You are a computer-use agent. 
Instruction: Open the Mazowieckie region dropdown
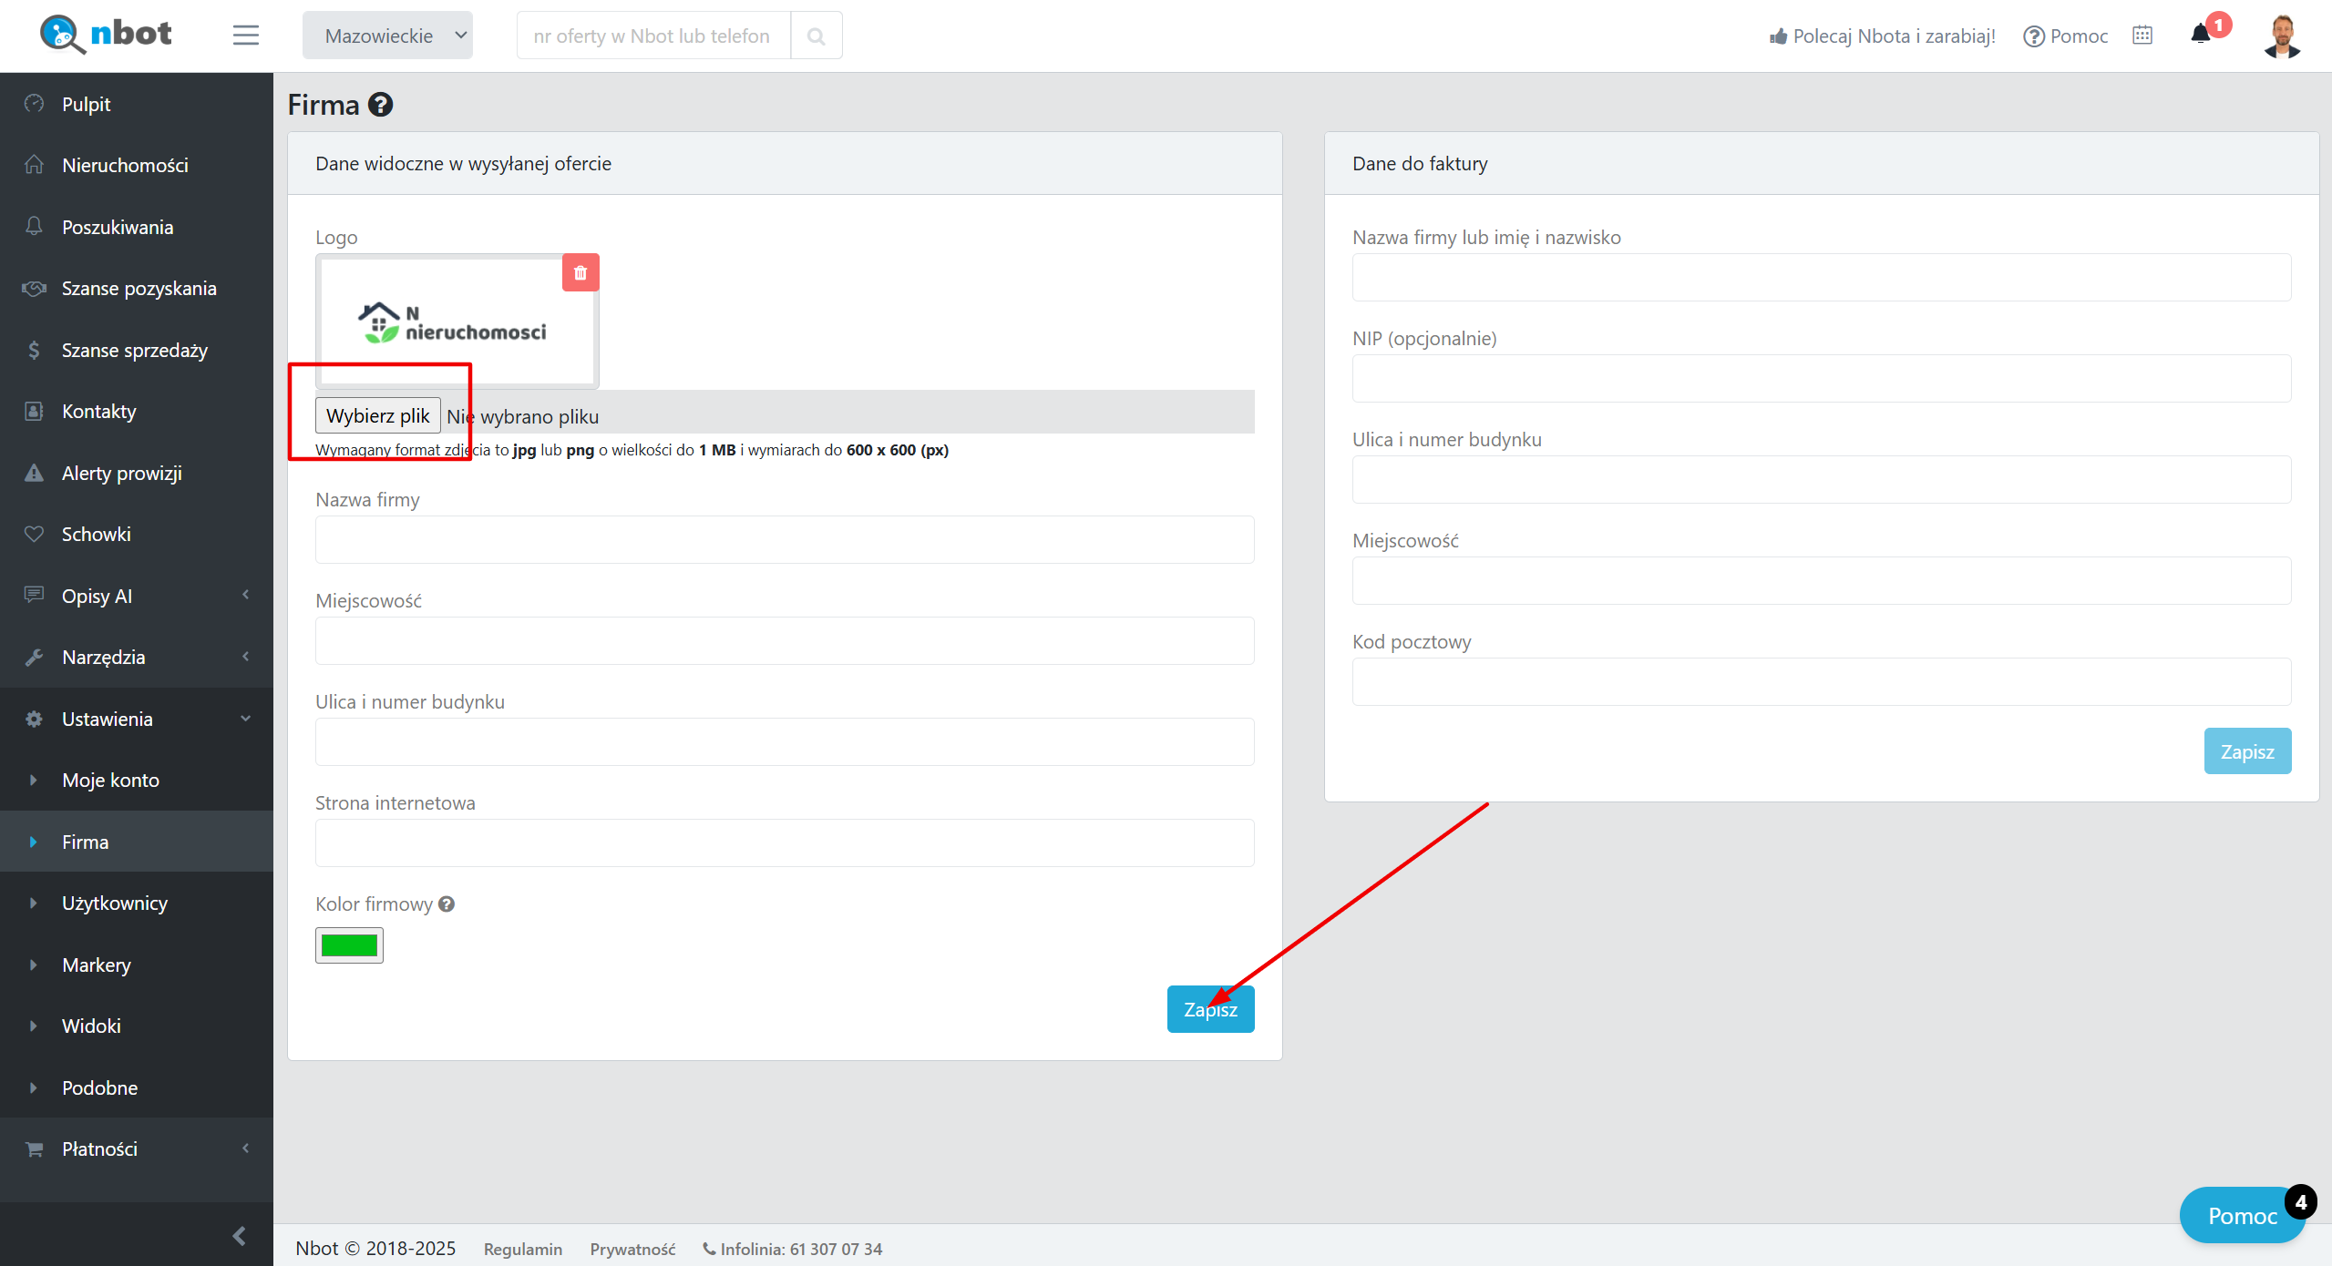[x=387, y=36]
